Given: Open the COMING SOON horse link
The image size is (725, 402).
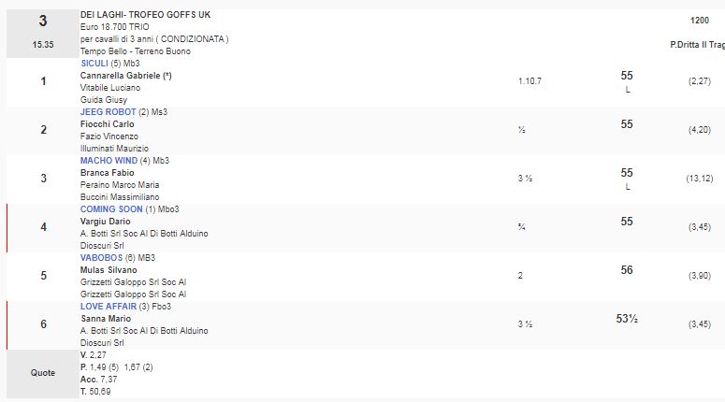Looking at the screenshot, I should click(x=109, y=209).
